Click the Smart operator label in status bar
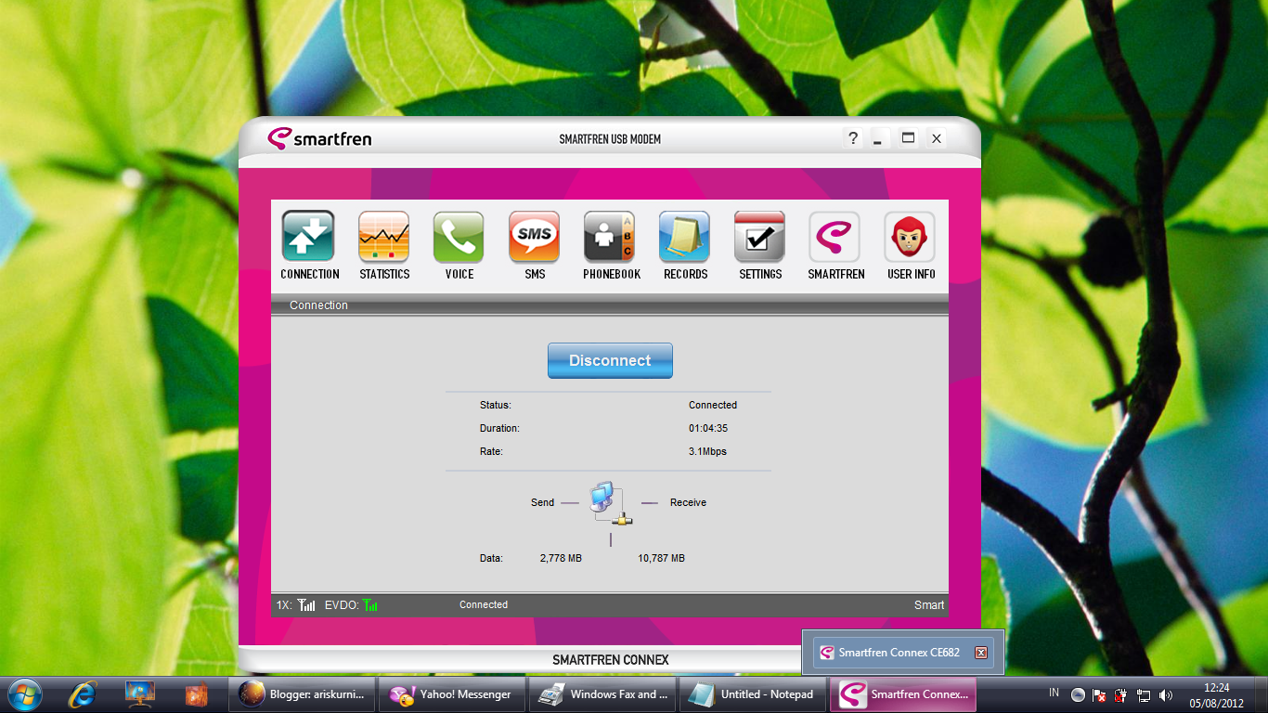The image size is (1268, 713). click(929, 604)
